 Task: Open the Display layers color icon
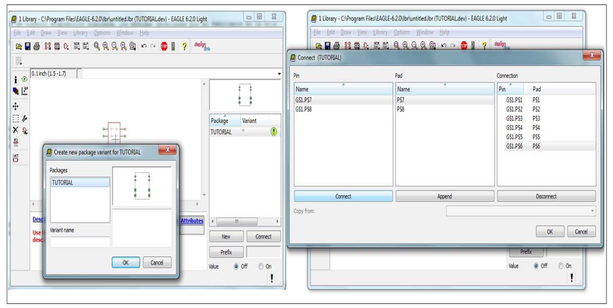click(16, 92)
